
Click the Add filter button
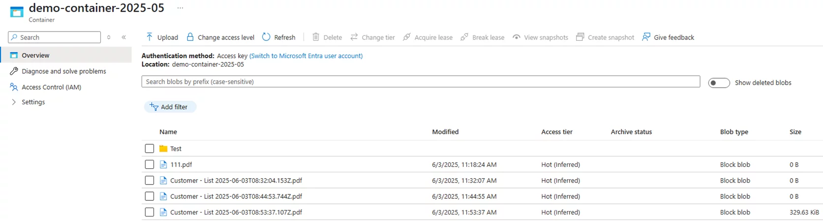(x=169, y=107)
